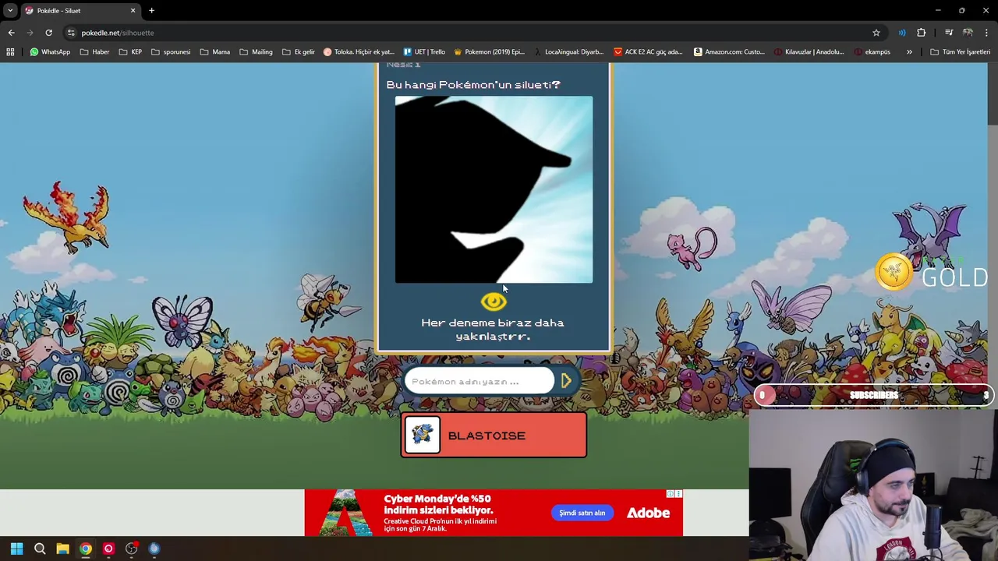The height and width of the screenshot is (561, 998).
Task: Open the ekampüs bookmark
Action: [x=872, y=52]
